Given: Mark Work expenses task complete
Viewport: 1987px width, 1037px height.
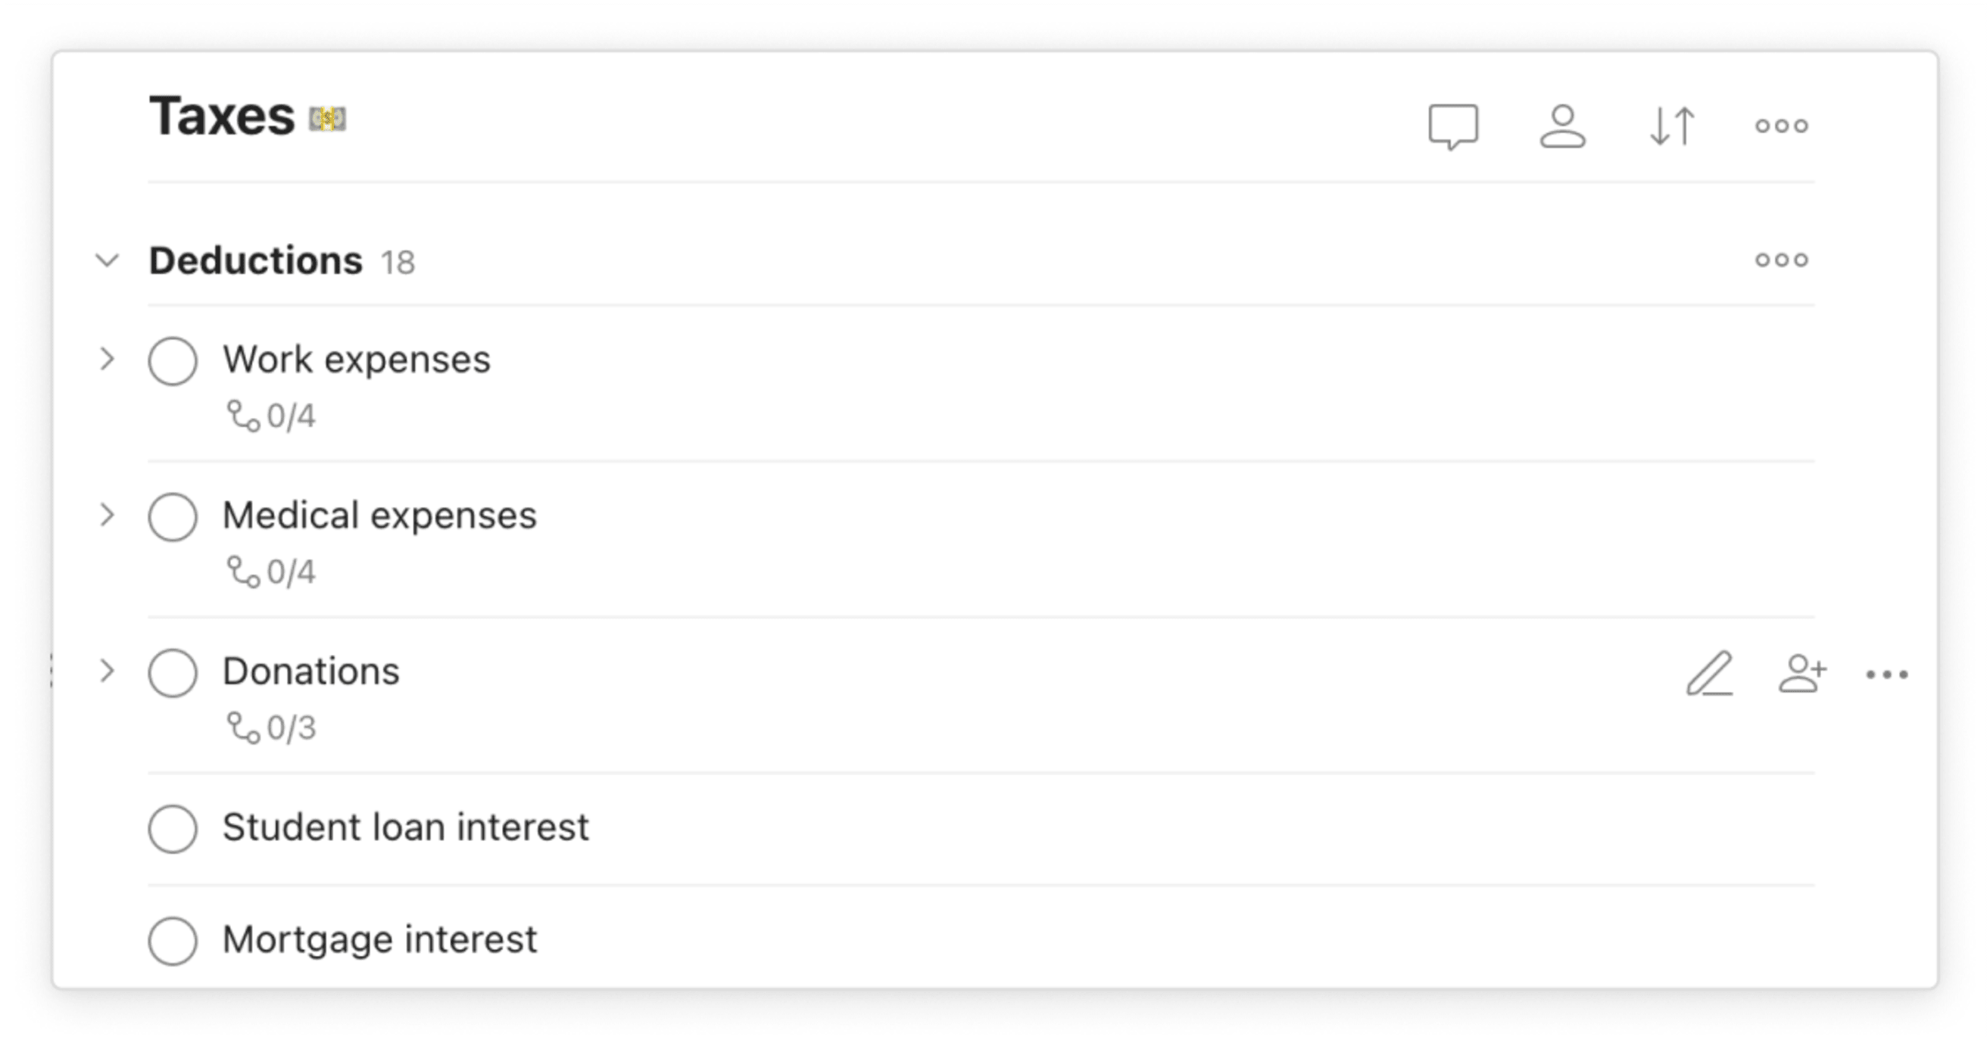Looking at the screenshot, I should click(173, 360).
